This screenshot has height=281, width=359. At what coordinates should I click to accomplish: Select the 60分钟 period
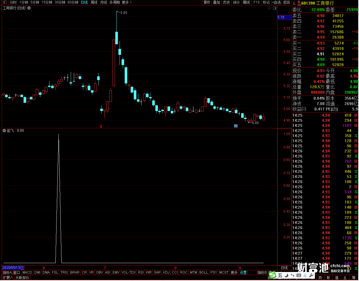pyautogui.click(x=73, y=2)
